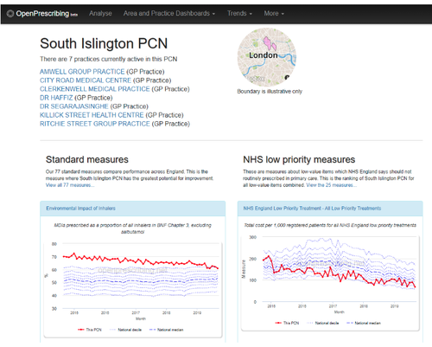
Task: Open DR SEGARAJASINGHE practice link
Action: 74,106
